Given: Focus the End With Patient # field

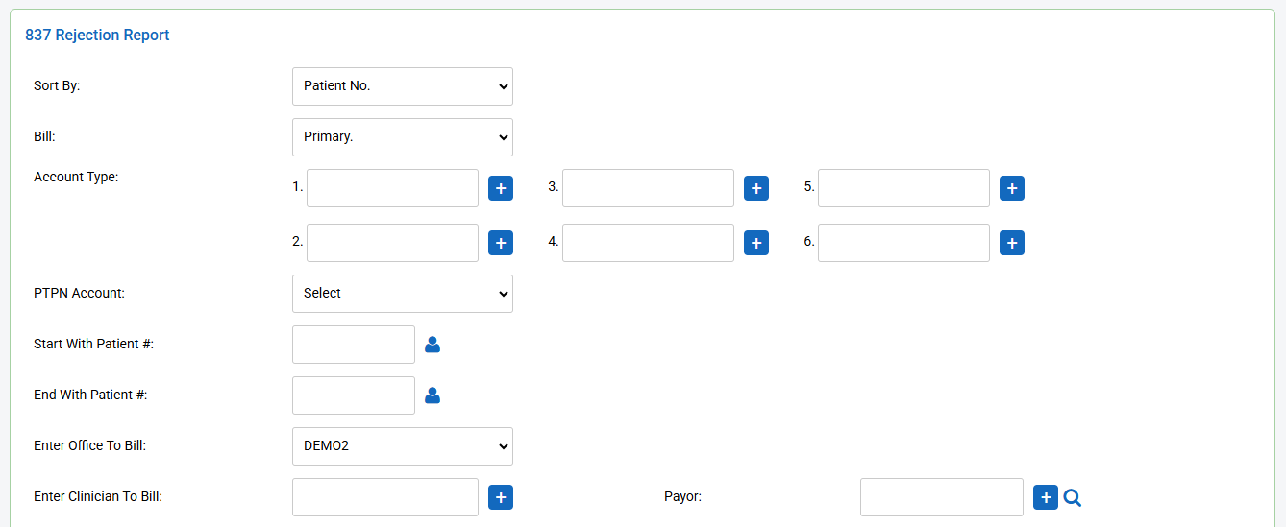Looking at the screenshot, I should pos(353,395).
